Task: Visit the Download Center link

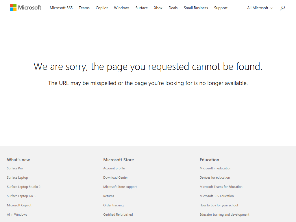Action: [x=115, y=177]
